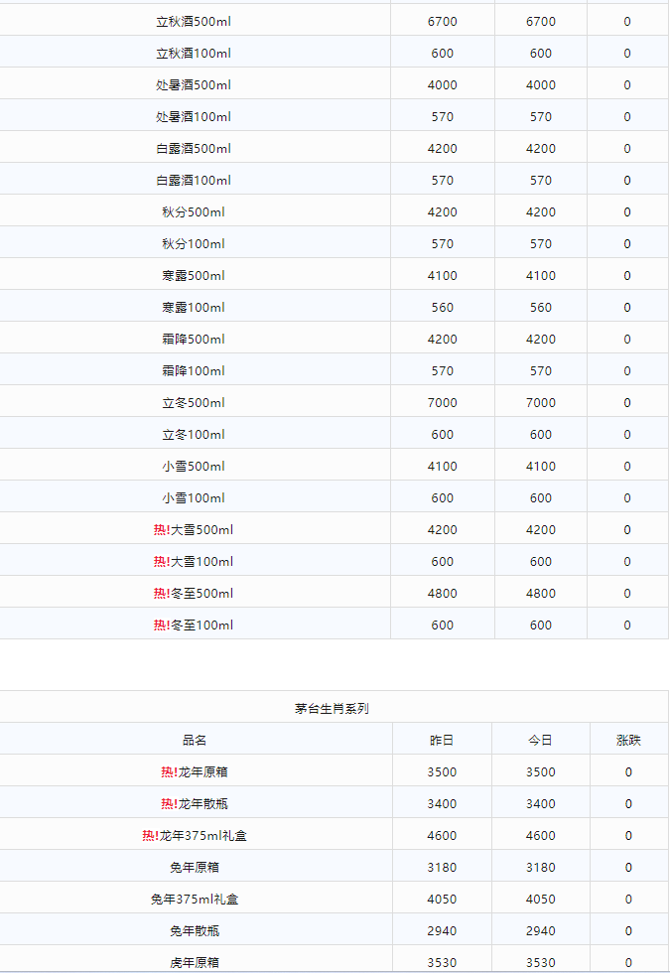This screenshot has width=670, height=973.
Task: Click 兔年散瓶's 今日 price 2940
Action: (540, 931)
